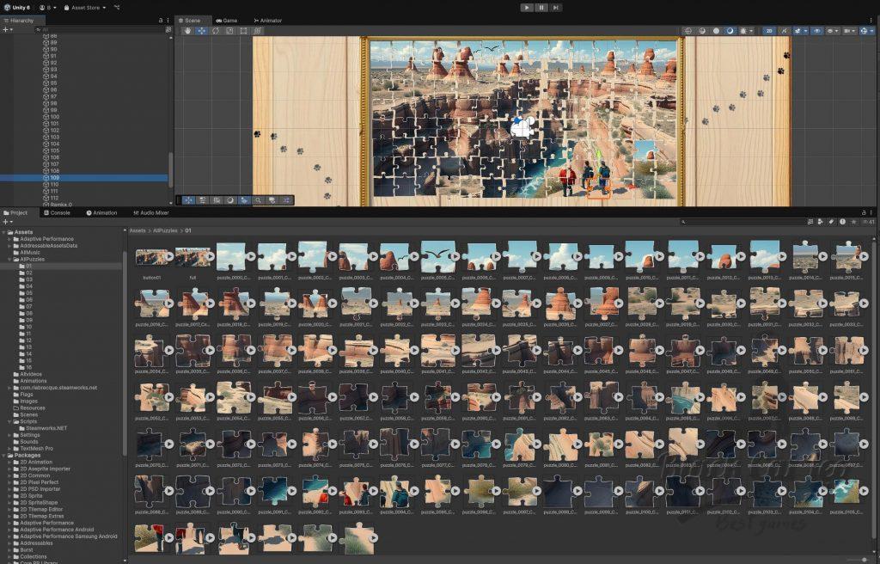The image size is (880, 564).
Task: Click the shaded sphere draw mode icon
Action: [x=702, y=31]
